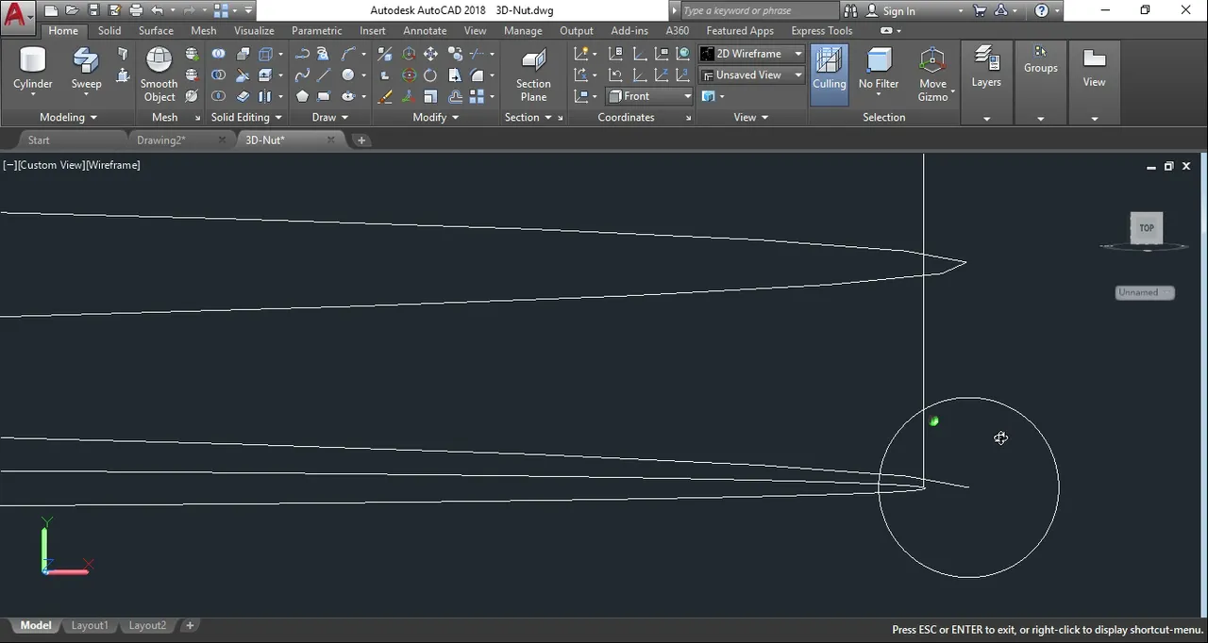Click the Undo arrow icon
The width and height of the screenshot is (1208, 643).
tap(157, 10)
